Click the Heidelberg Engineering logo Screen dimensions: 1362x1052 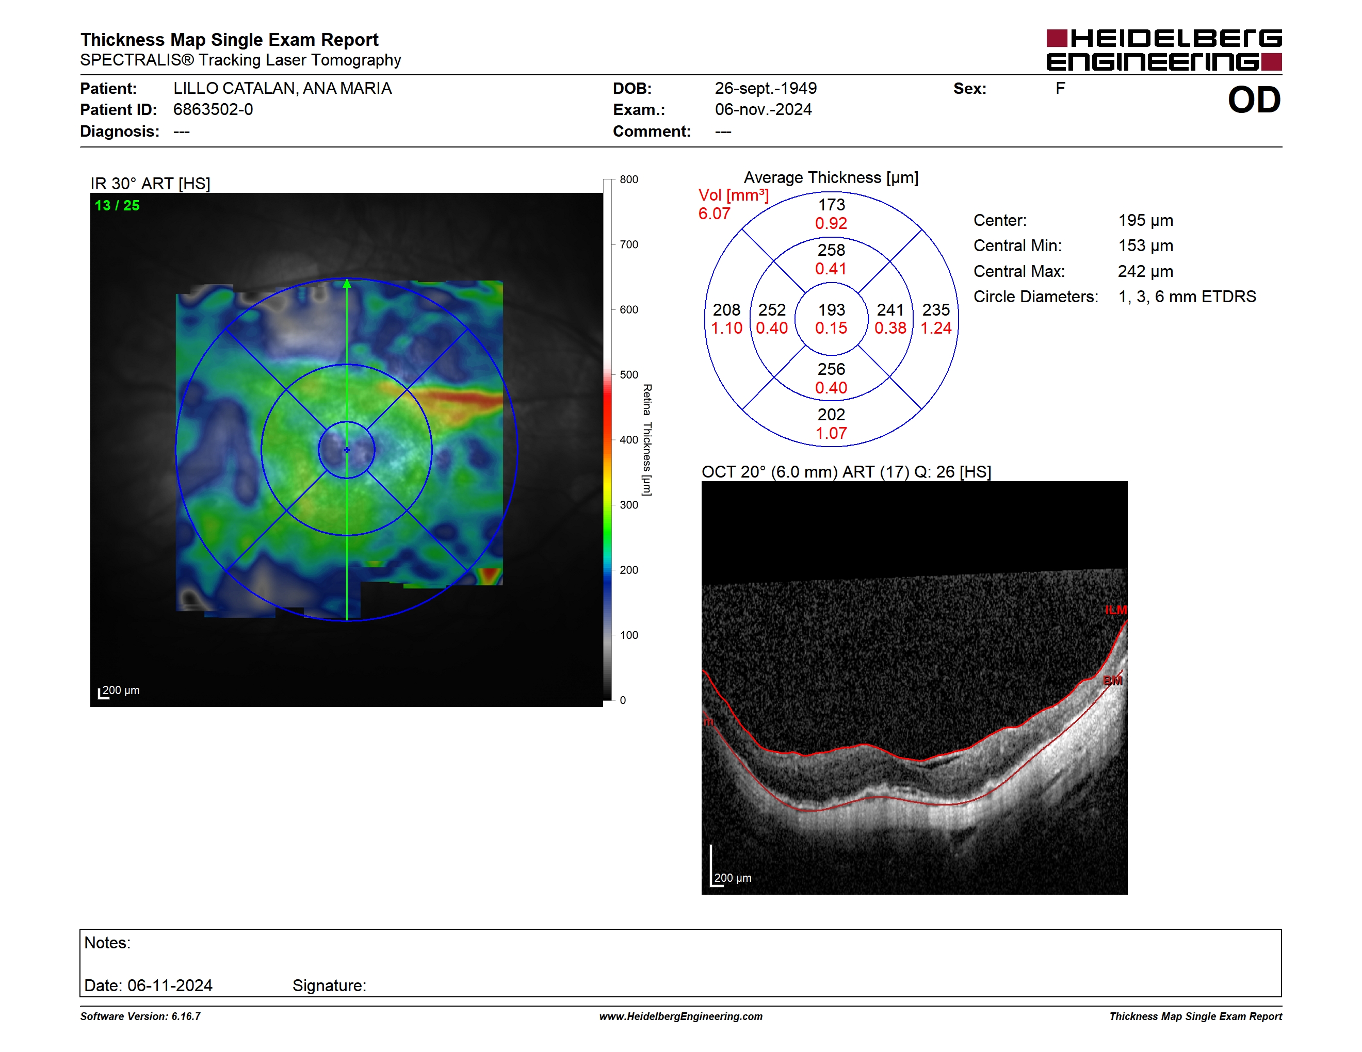(x=1164, y=50)
